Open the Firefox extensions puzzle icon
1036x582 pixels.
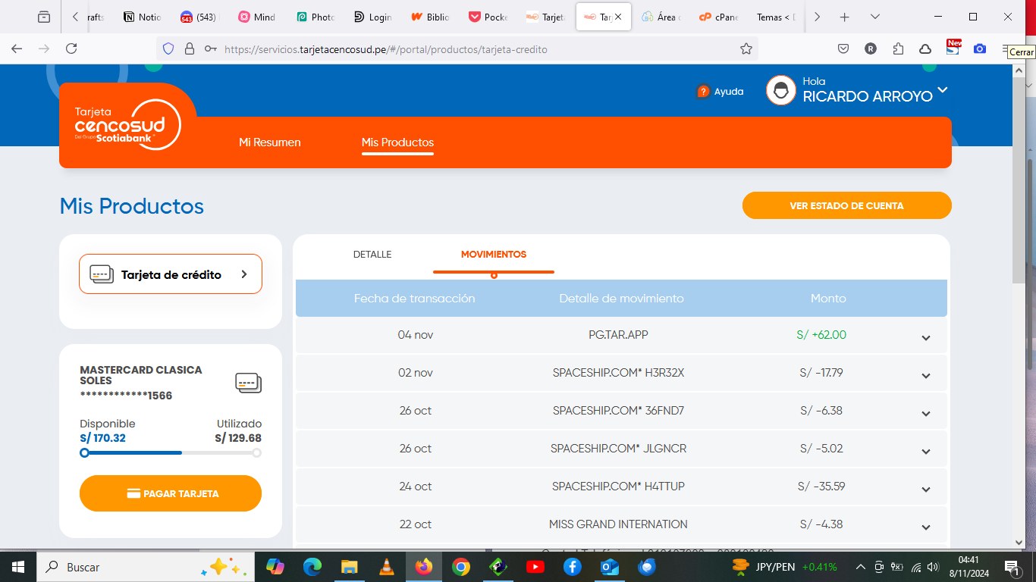898,48
